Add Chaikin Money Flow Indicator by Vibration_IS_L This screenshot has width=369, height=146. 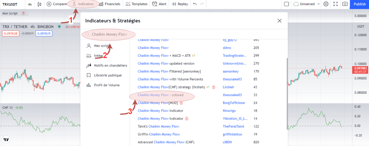161,118
